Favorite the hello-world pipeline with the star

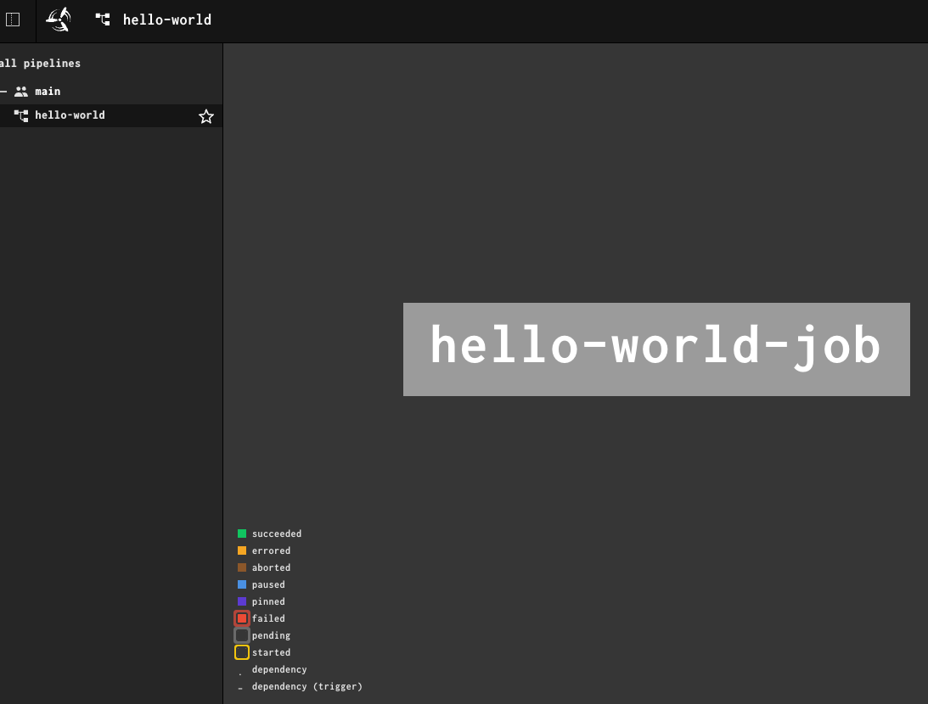pyautogui.click(x=205, y=116)
